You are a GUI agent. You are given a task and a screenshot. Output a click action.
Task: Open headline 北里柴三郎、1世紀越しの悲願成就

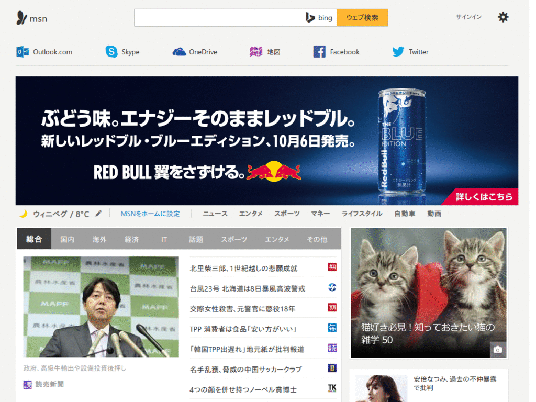[x=243, y=269]
